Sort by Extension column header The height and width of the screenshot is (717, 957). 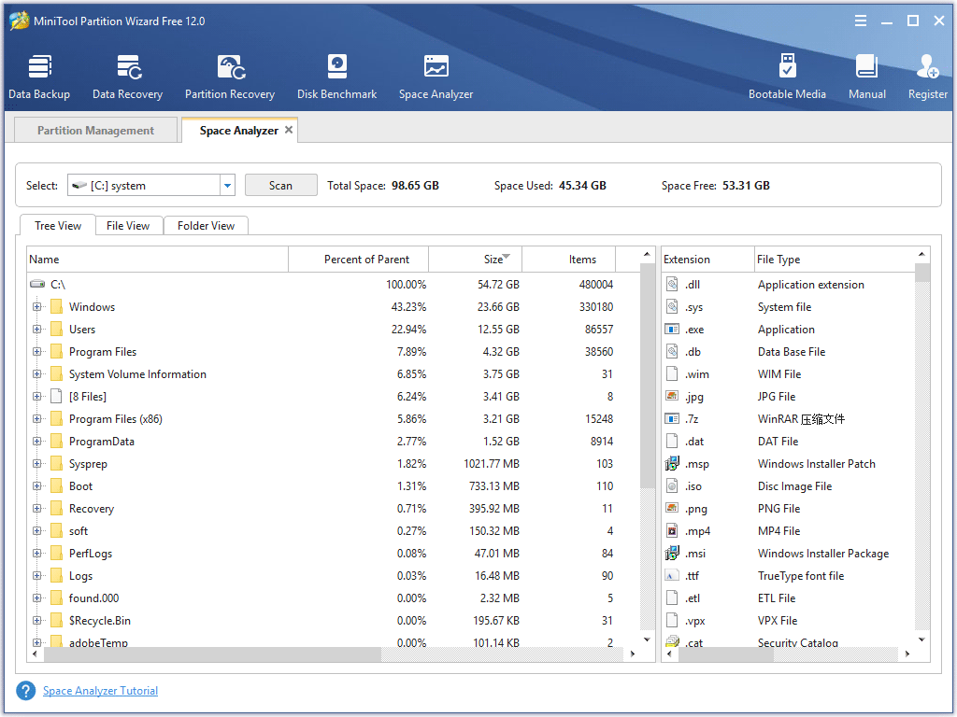click(708, 260)
